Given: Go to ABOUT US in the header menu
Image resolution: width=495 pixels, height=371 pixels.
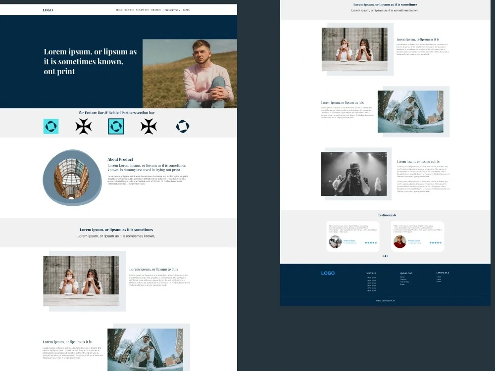Looking at the screenshot, I should coord(129,10).
